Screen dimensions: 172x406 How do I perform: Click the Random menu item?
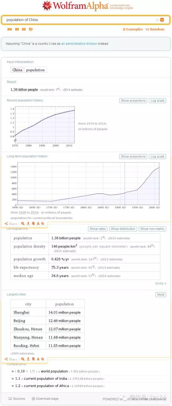point(155,29)
